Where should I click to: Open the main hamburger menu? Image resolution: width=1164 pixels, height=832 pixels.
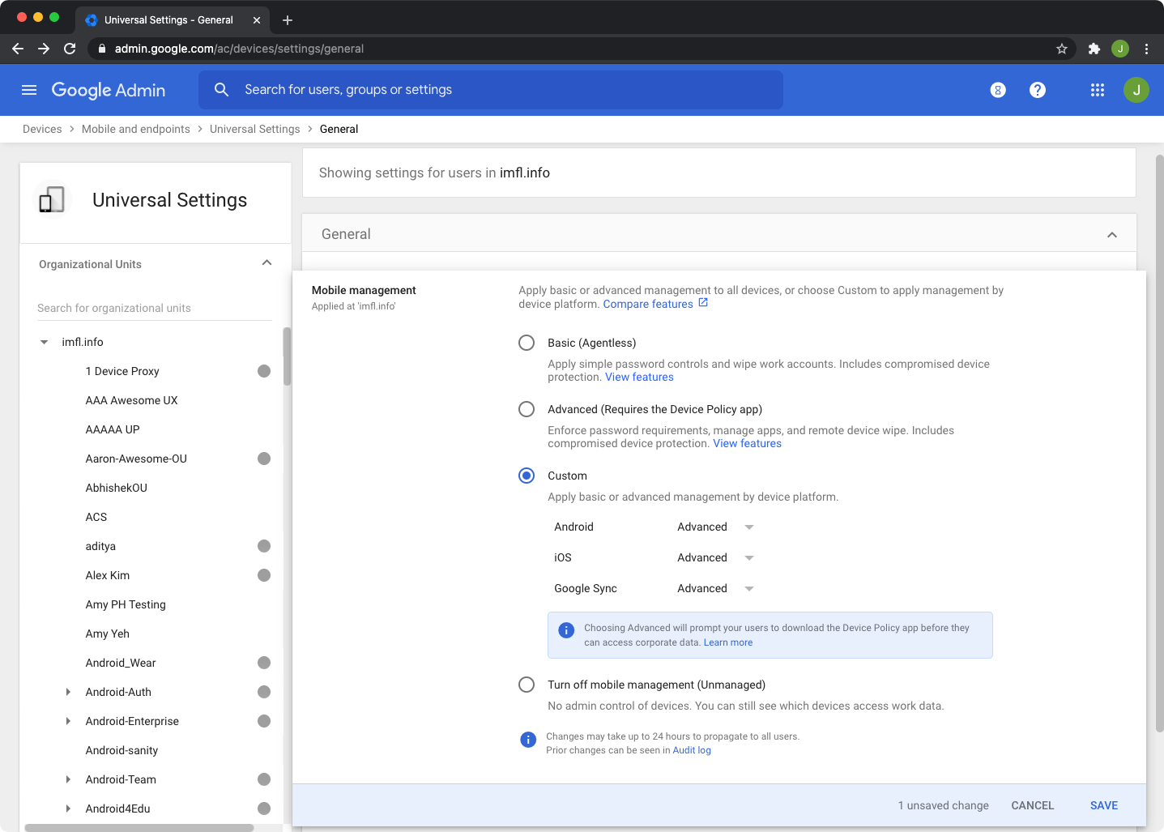click(x=29, y=90)
